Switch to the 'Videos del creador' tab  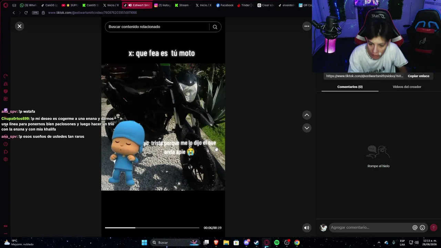click(x=407, y=87)
